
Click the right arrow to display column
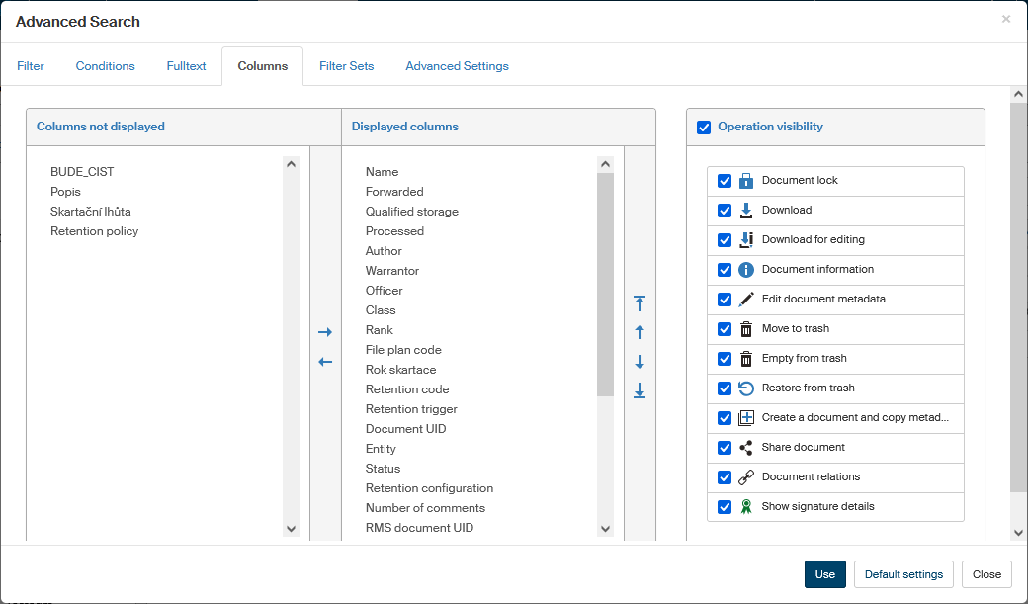coord(325,333)
